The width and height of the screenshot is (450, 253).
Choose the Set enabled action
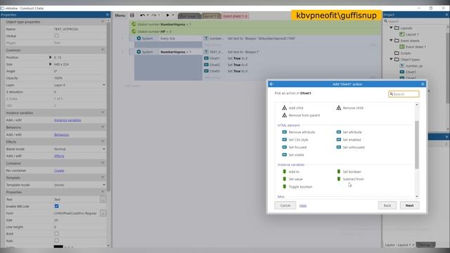coord(349,140)
